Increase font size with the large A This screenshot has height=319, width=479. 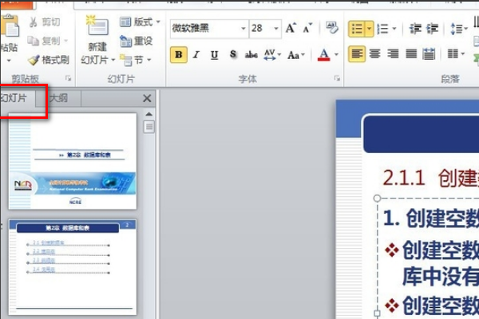291,28
